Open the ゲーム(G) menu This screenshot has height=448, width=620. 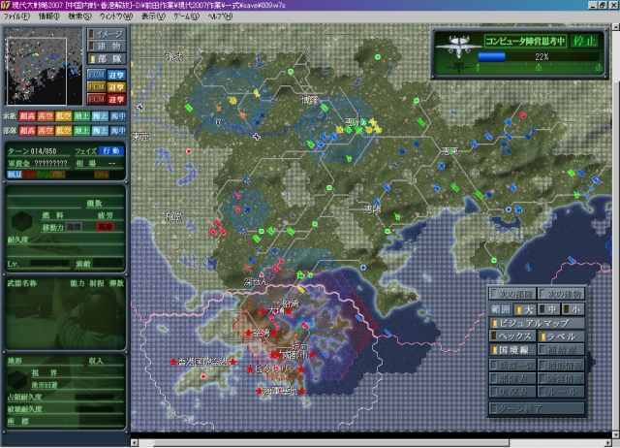(x=186, y=16)
